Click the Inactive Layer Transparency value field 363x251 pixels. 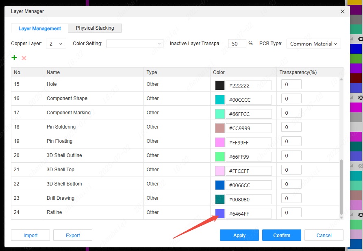(237, 44)
